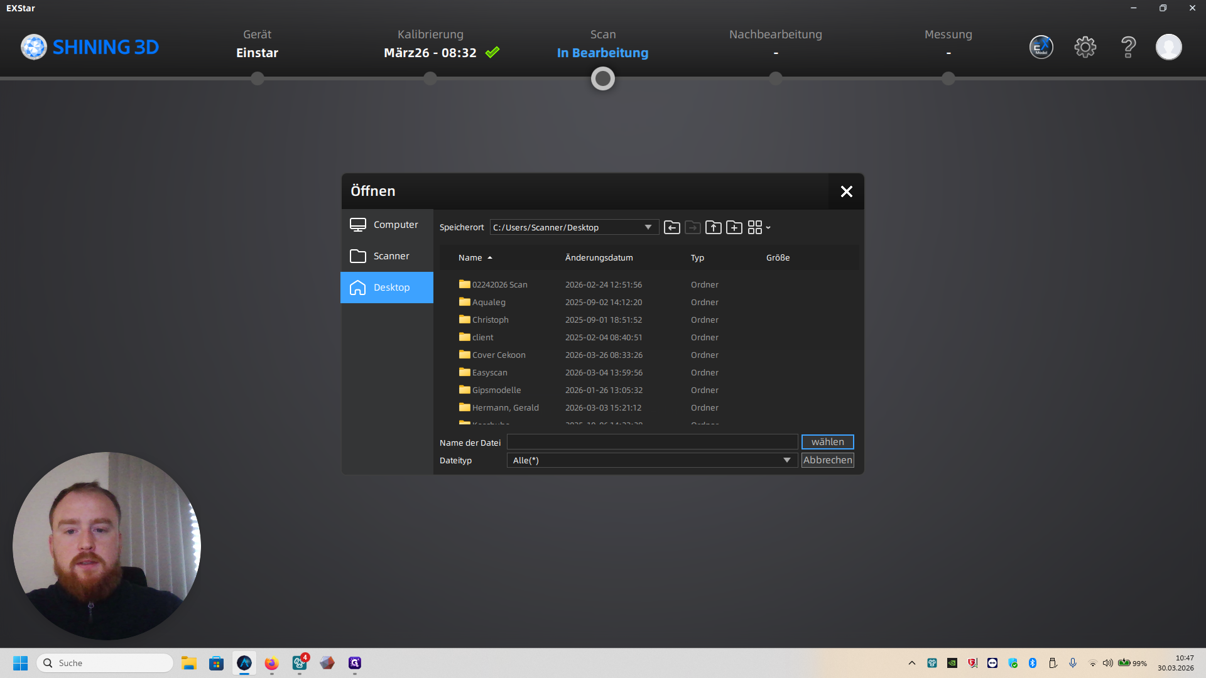Viewport: 1206px width, 678px height.
Task: Select Scanner in the dialog sidebar
Action: pyautogui.click(x=387, y=256)
